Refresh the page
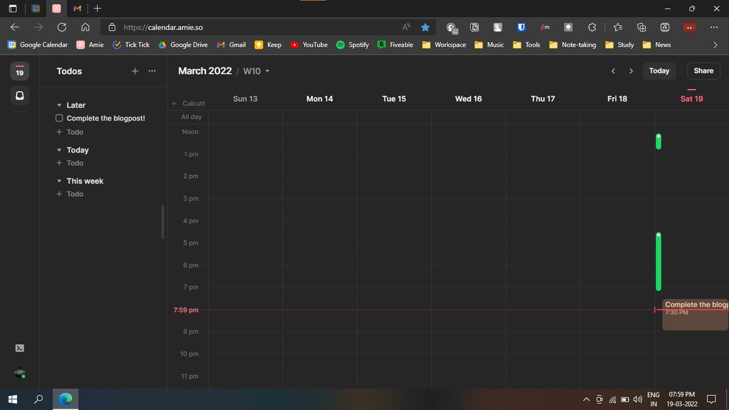The image size is (729, 410). [61, 27]
